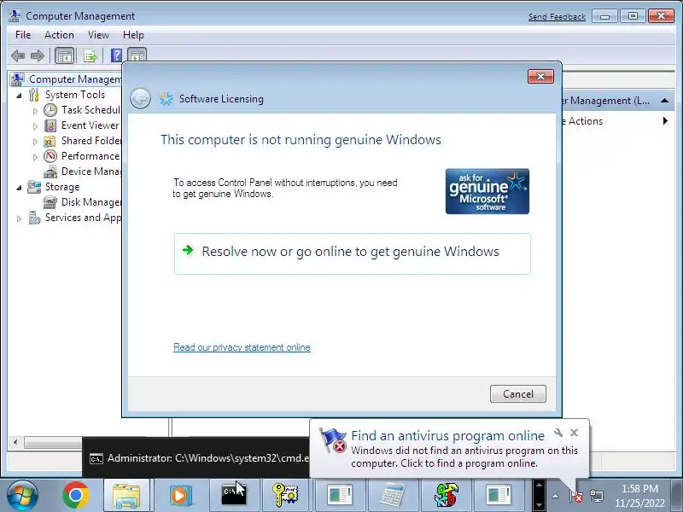Cancel the Software Licensing dialog

(x=517, y=393)
